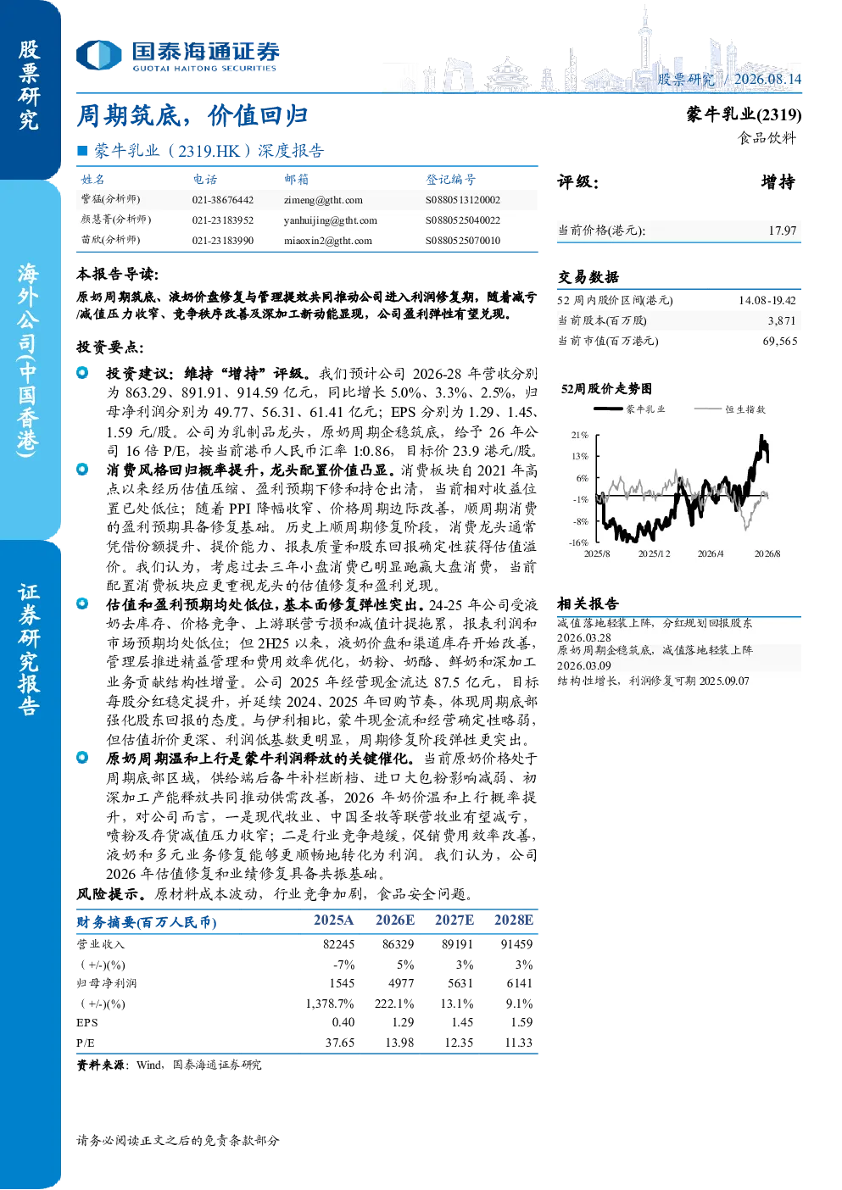Click the bullet icon before 估值和盈利预期
This screenshot has width=842, height=1190.
pyautogui.click(x=82, y=604)
